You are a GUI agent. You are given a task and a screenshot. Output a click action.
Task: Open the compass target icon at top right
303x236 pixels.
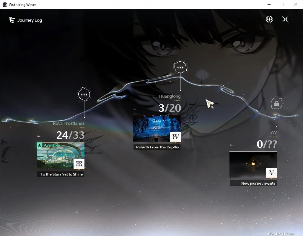pyautogui.click(x=269, y=19)
